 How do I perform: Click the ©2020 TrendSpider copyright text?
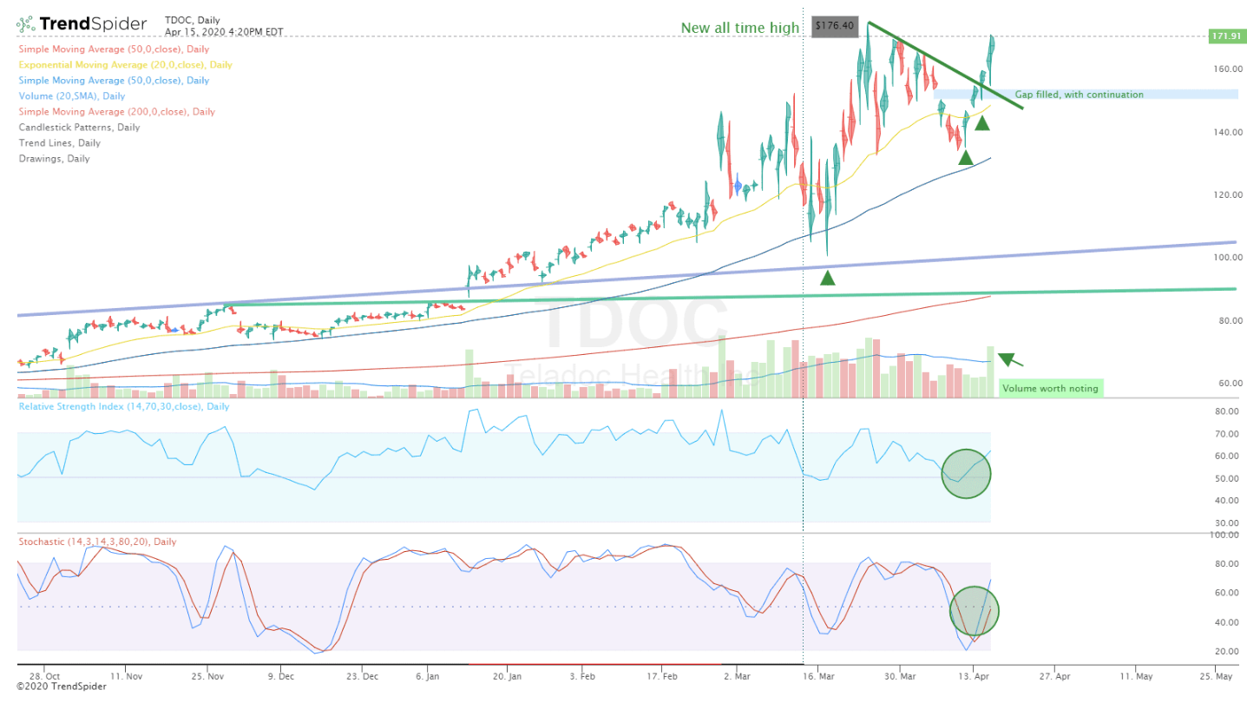[x=61, y=687]
